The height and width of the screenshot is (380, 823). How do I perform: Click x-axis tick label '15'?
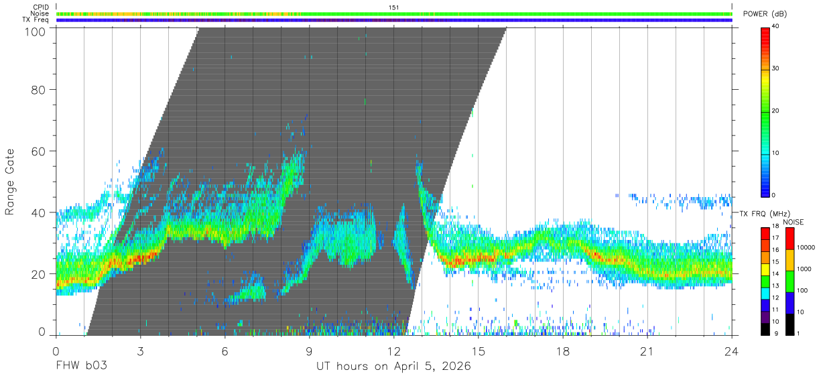tap(478, 351)
